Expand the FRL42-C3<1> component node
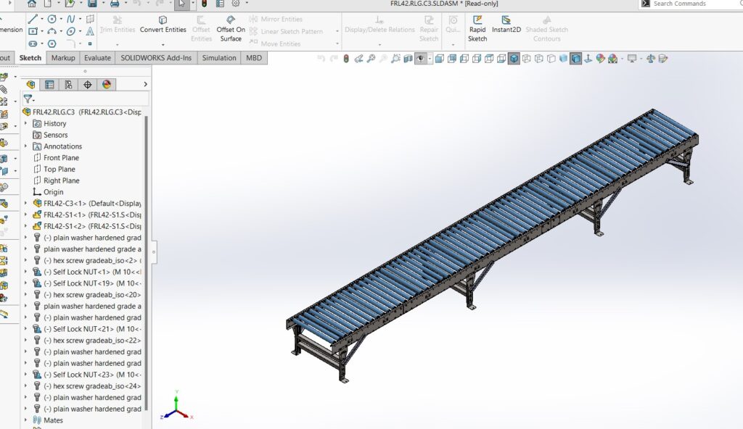Screen dimensions: 743x429 [26, 204]
